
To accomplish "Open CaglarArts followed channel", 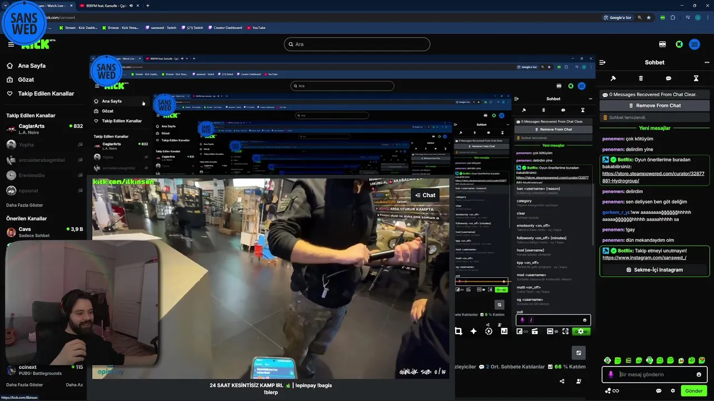I will click(44, 129).
